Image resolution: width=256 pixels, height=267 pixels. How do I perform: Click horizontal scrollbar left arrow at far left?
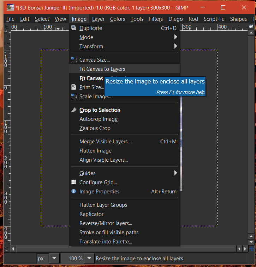point(13,249)
